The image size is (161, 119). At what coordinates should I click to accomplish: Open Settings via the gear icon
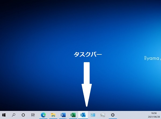click(x=113, y=115)
